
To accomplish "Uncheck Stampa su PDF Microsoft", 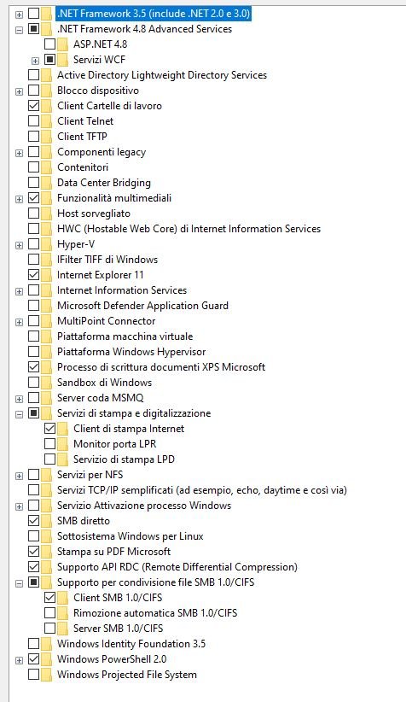I will click(33, 551).
